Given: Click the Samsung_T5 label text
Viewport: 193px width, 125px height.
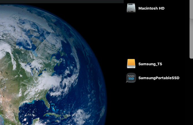Looking at the screenshot, I should tap(150, 64).
